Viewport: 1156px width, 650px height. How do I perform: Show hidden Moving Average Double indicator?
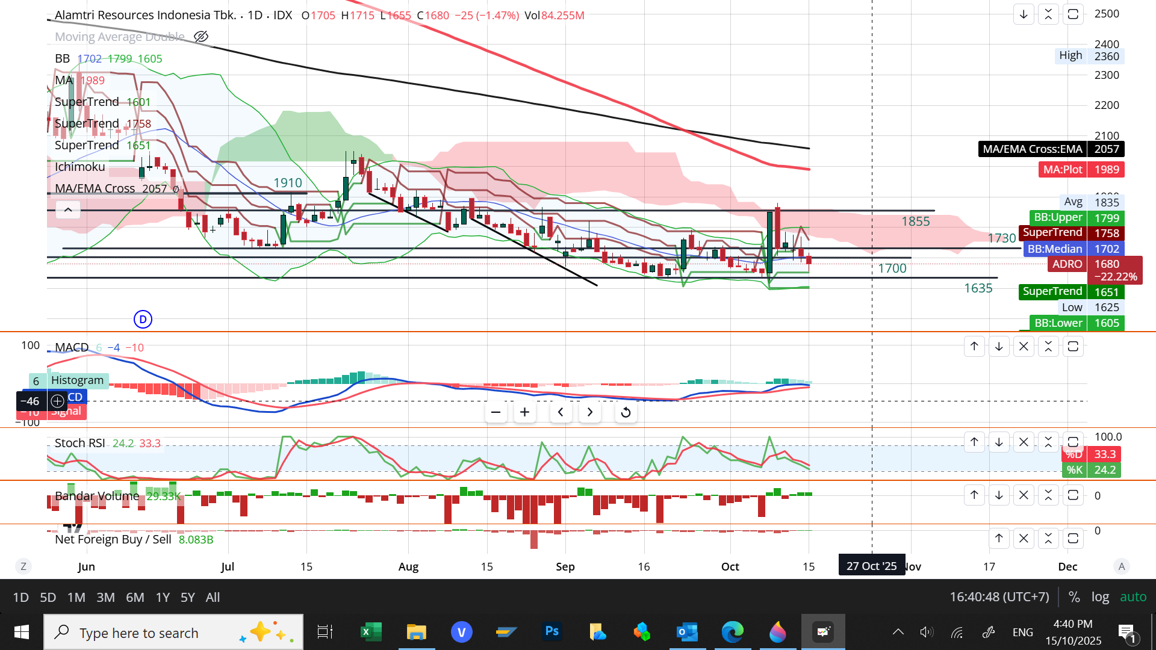pyautogui.click(x=201, y=37)
